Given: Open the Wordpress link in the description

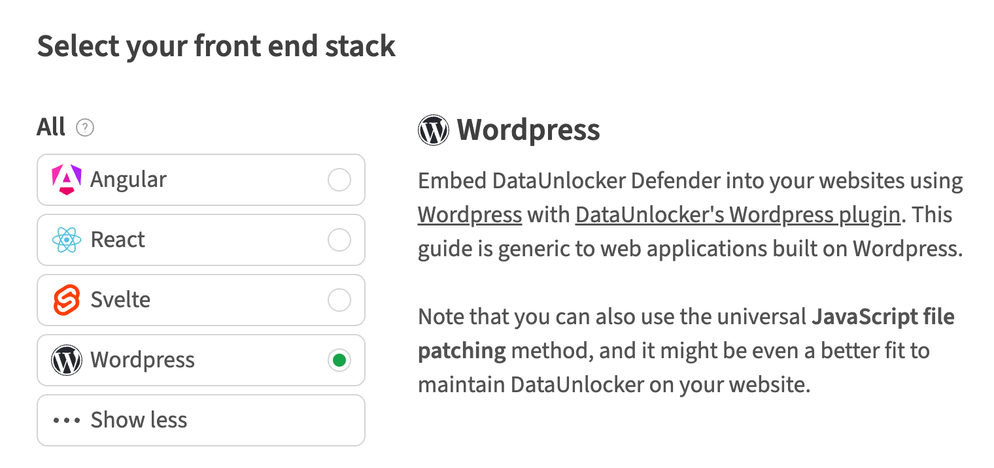Looking at the screenshot, I should coord(470,214).
